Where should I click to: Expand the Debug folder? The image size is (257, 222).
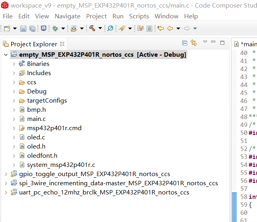(14, 91)
